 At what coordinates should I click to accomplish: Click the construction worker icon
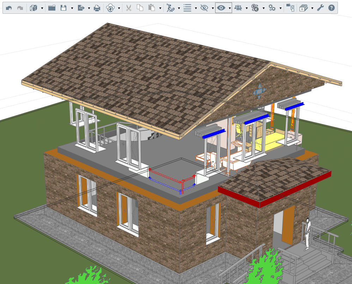tap(170, 8)
